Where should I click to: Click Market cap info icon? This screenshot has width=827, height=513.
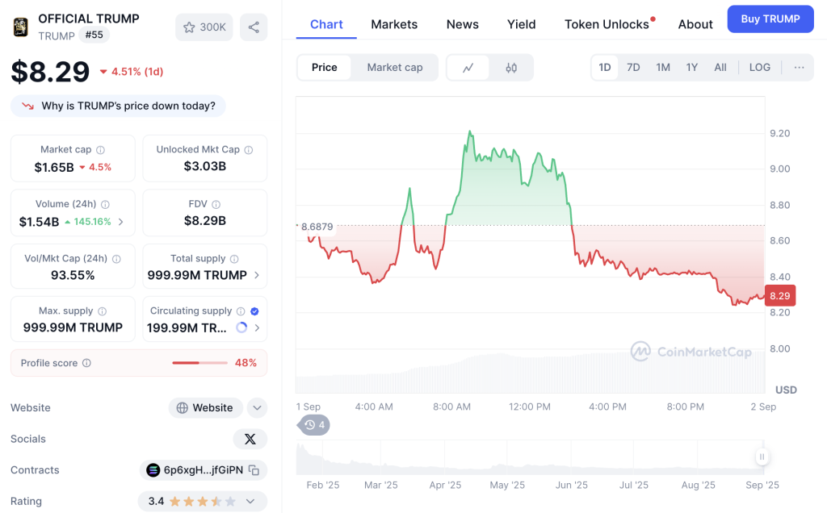(101, 150)
